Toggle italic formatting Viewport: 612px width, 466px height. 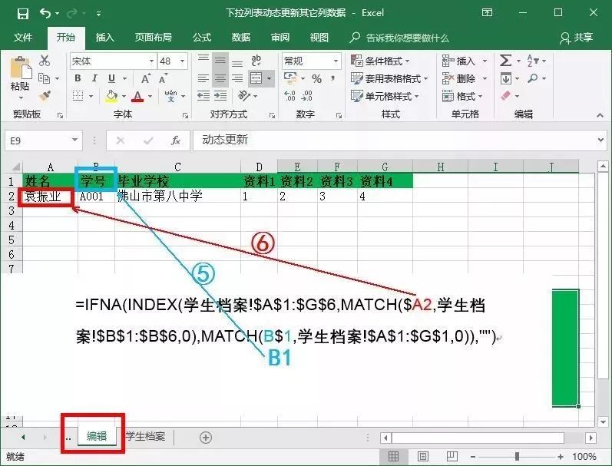(94, 78)
